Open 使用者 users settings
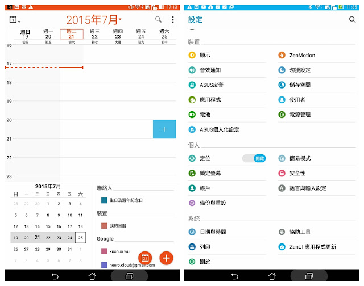The height and width of the screenshot is (286, 364). (x=317, y=100)
